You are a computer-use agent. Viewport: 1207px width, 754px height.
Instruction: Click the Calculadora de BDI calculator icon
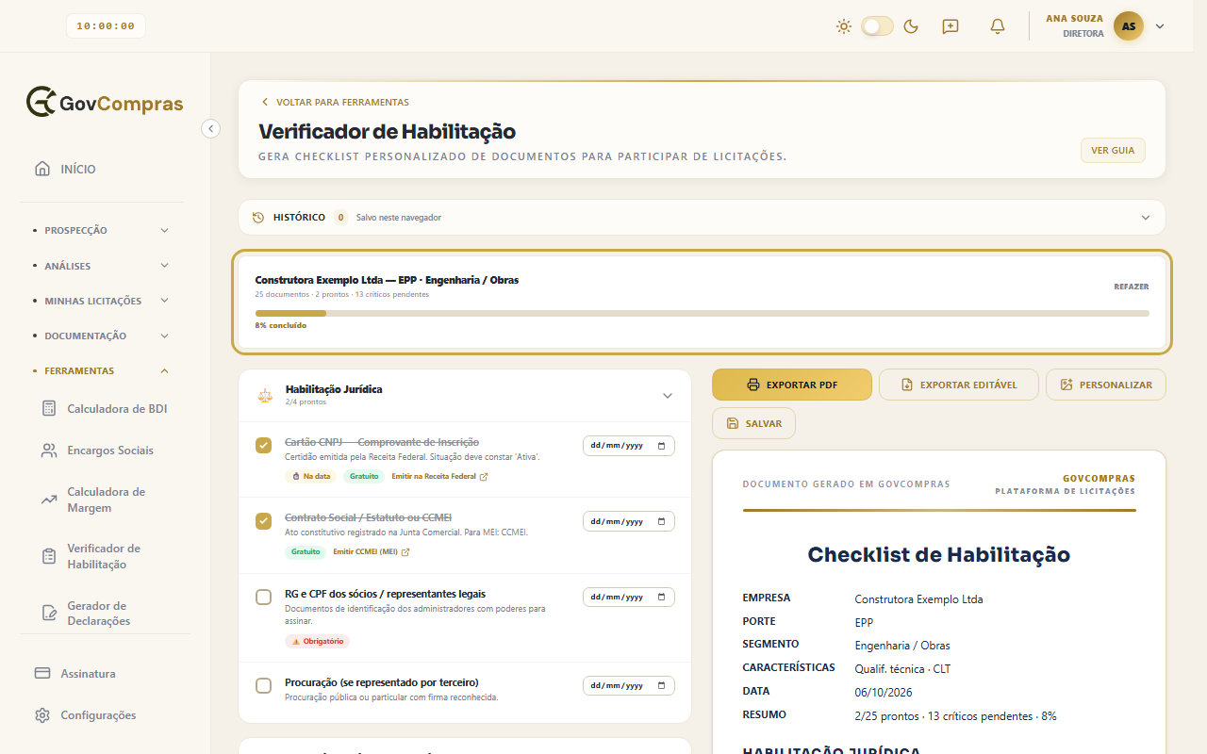[50, 409]
